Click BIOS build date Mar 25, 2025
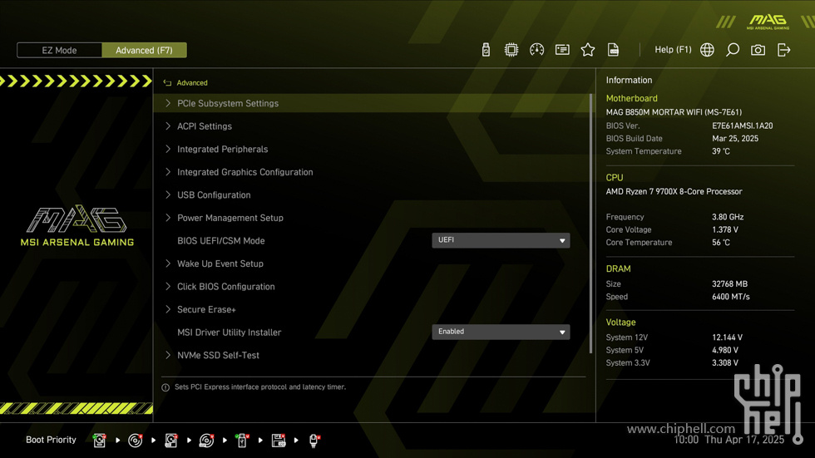Screen dimensions: 815x458 coord(735,139)
